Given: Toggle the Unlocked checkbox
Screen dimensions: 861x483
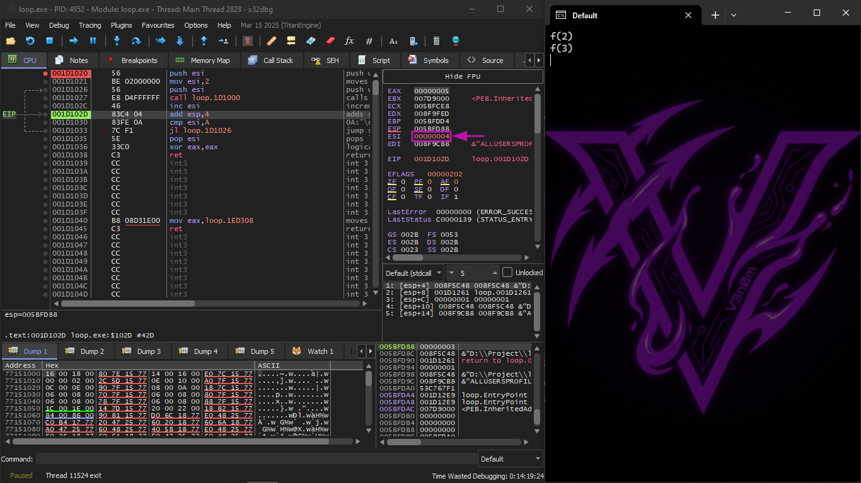Looking at the screenshot, I should click(507, 273).
